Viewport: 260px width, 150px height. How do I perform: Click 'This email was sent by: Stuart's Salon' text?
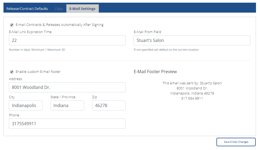[192, 83]
